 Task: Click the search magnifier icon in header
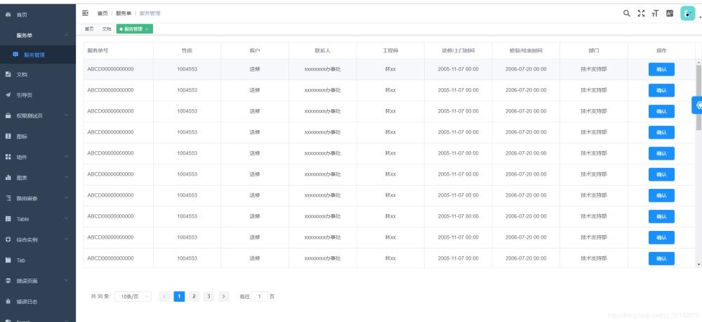[627, 13]
